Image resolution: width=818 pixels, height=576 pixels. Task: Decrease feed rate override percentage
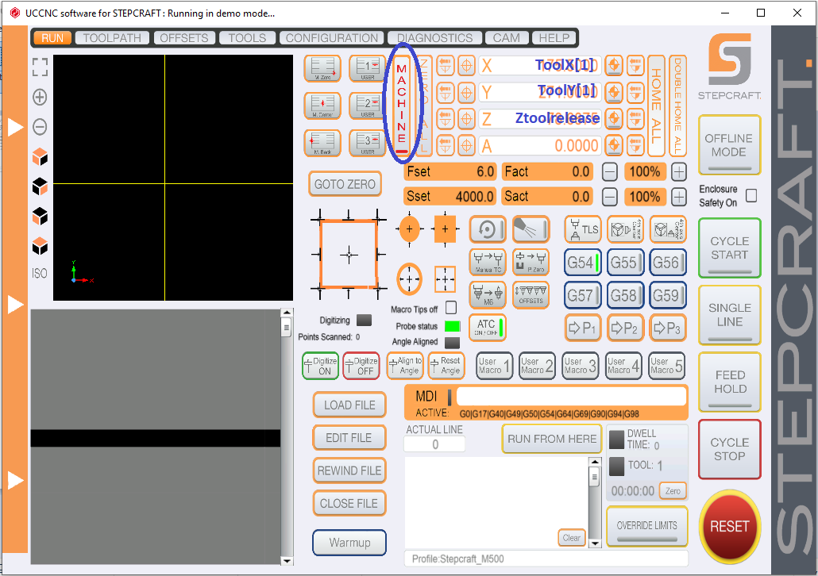tap(610, 171)
